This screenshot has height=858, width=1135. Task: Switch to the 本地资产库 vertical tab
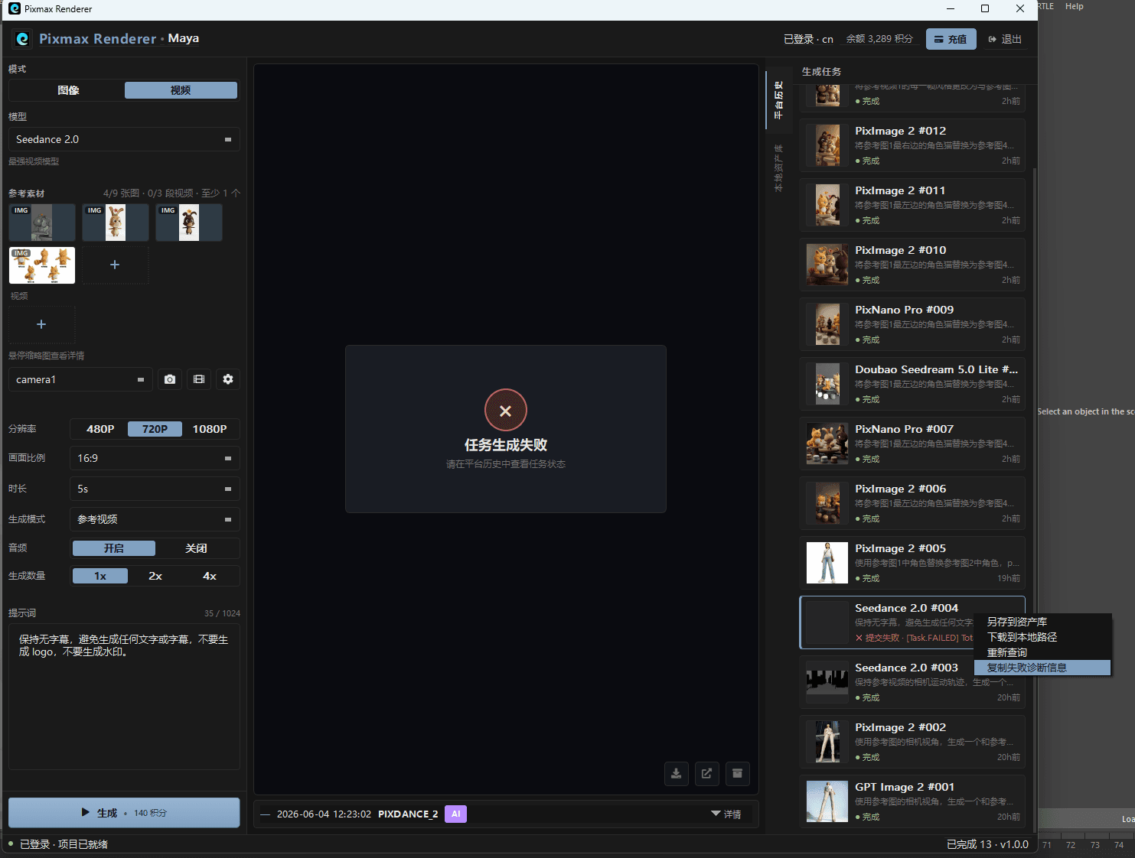tap(778, 167)
